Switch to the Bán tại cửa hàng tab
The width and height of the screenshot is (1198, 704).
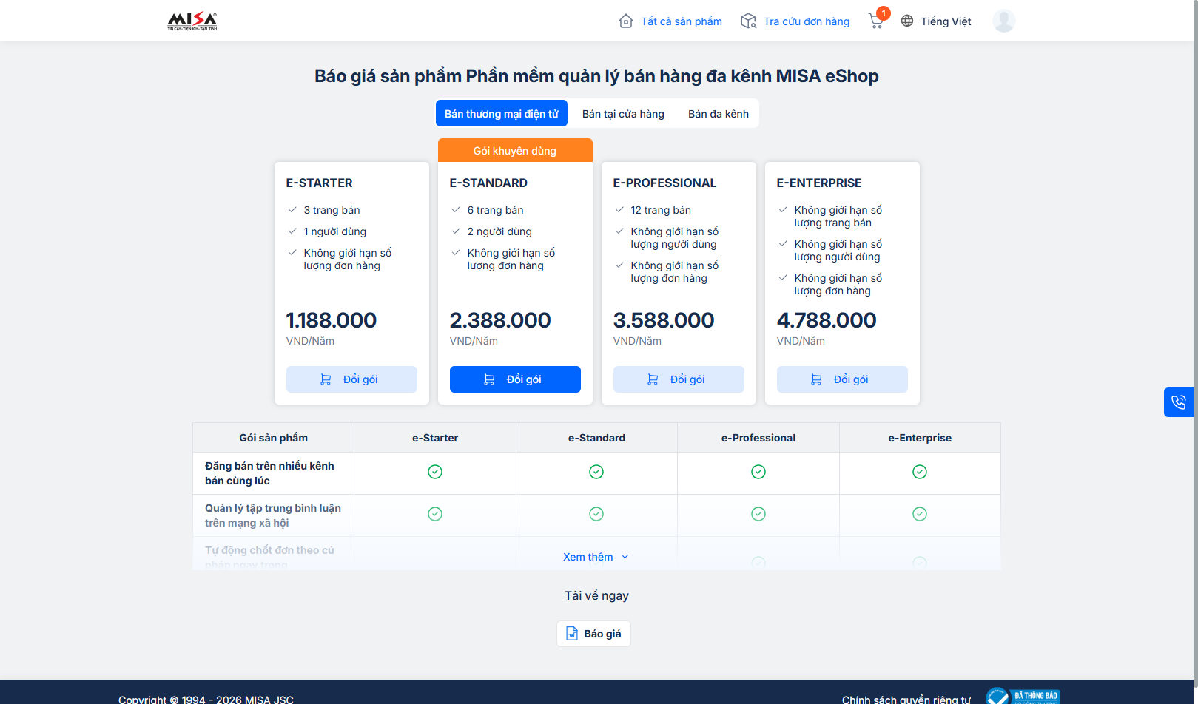coord(623,114)
